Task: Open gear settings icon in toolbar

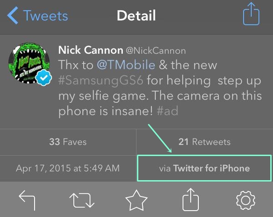Action: 246,200
